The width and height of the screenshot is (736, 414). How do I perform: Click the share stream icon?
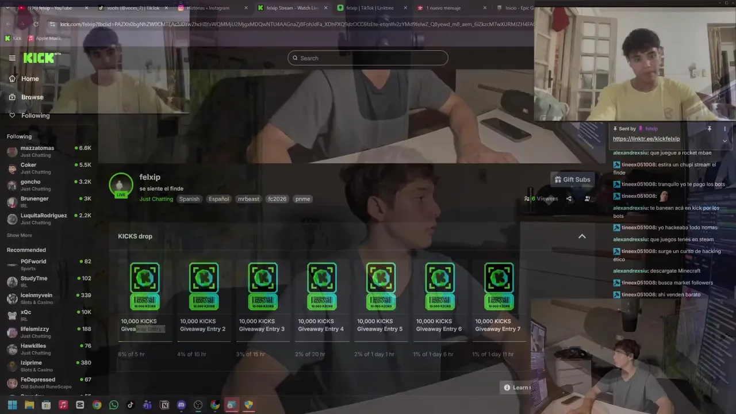[x=569, y=199]
